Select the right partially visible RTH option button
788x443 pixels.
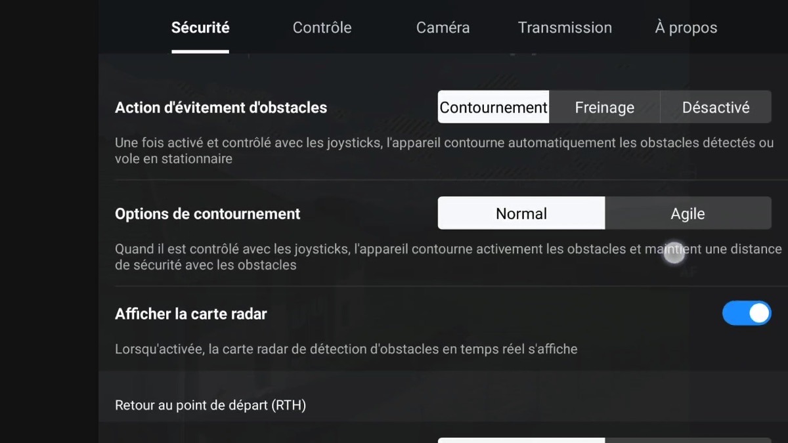pos(688,440)
